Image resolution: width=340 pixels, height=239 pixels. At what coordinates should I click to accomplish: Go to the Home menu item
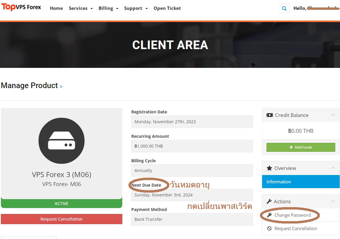(57, 8)
